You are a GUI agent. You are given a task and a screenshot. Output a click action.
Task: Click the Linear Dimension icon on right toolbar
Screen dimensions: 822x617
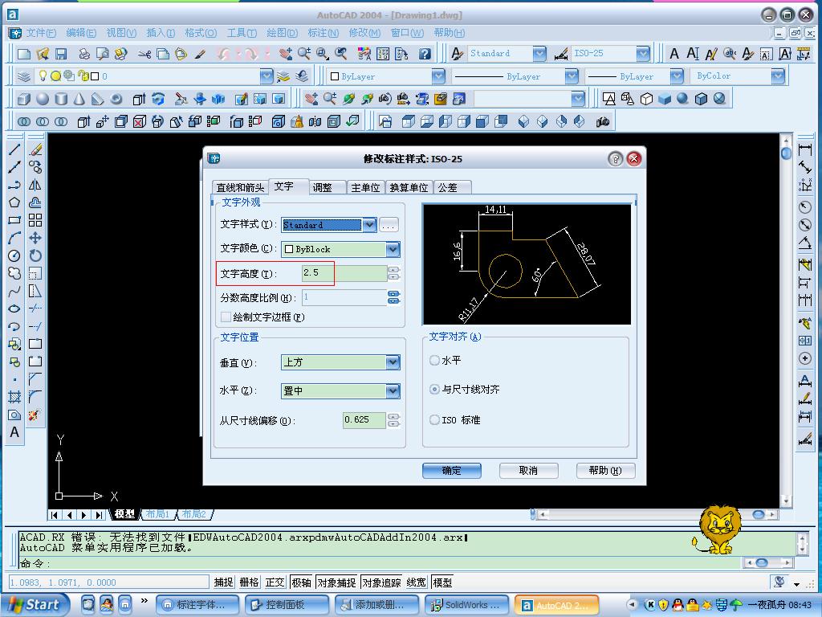(804, 149)
